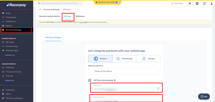Click the search magnifier icon
This screenshot has height=102, width=215.
(39, 3)
